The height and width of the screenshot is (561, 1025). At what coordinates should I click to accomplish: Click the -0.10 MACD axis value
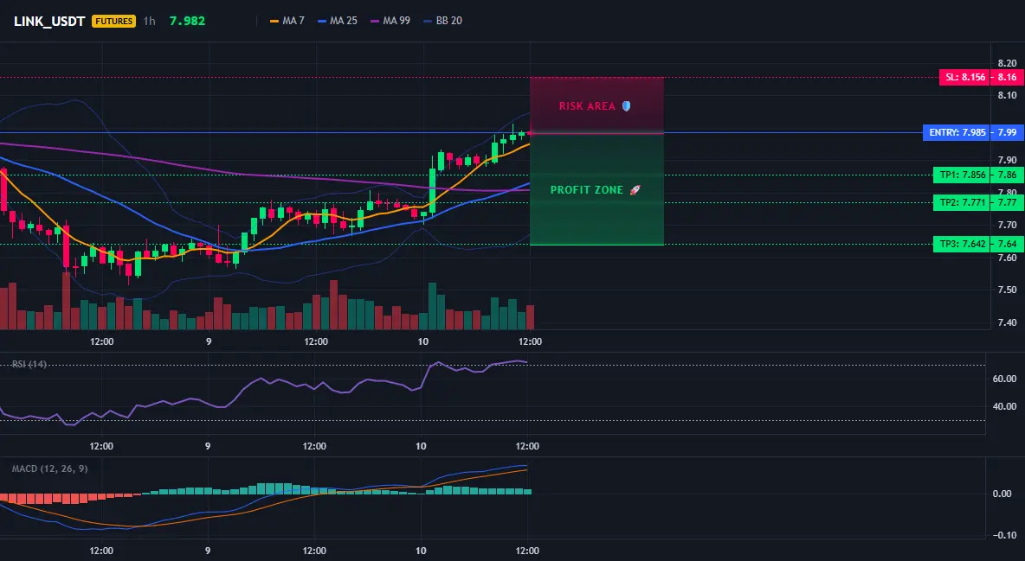(x=1003, y=536)
